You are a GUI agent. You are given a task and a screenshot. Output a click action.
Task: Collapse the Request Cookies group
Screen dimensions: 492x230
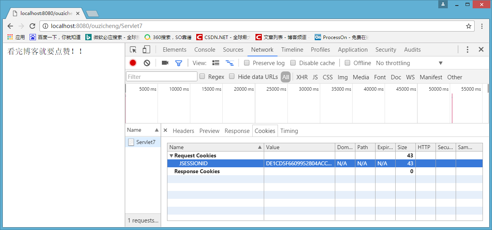(x=171, y=155)
